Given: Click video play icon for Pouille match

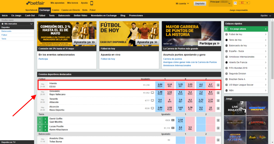Looking at the screenshot, I should 173,128.
